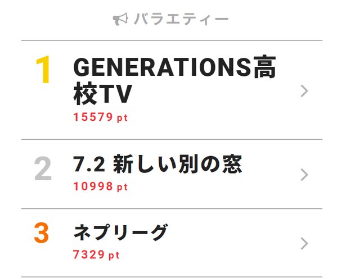
Task: Click the megaphone icon beside バラエティー
Action: pos(120,19)
